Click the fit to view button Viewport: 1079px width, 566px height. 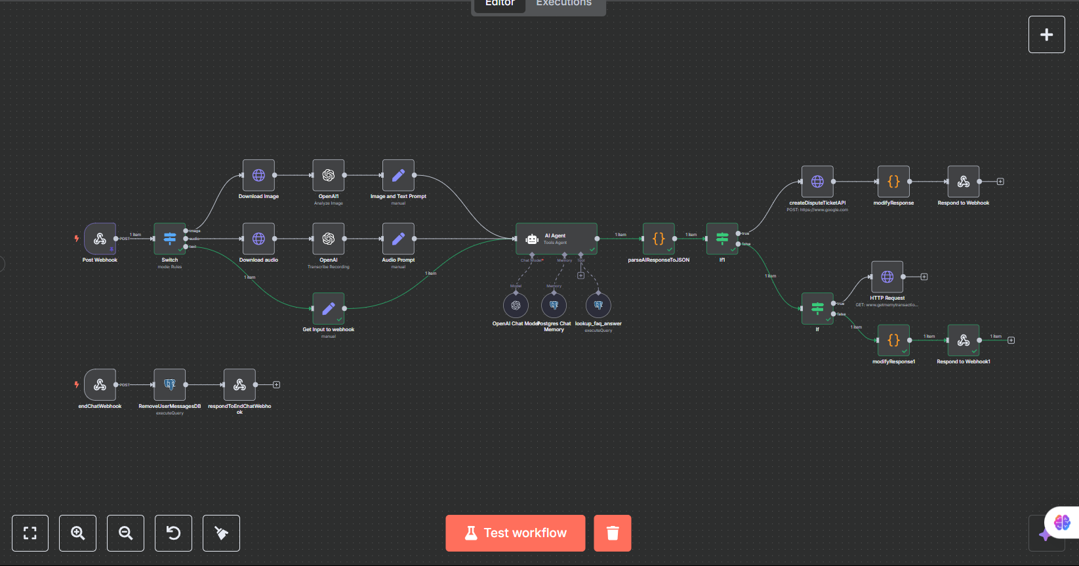(30, 533)
